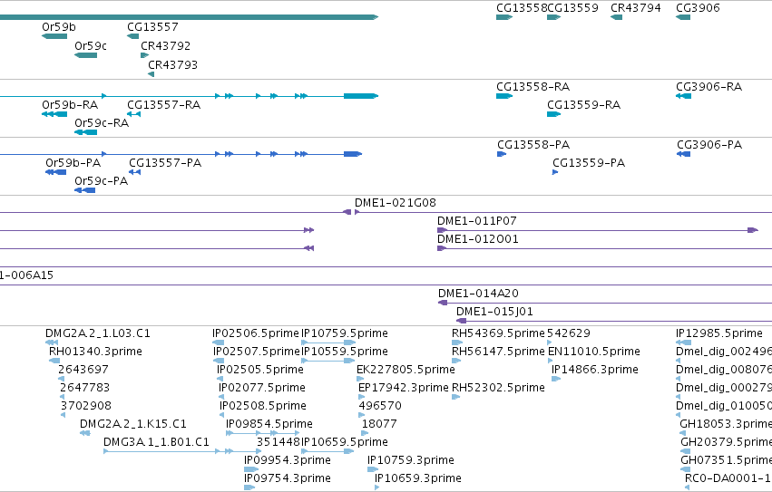772x492 pixels.
Task: Select the CG13559 gene label
Action: (572, 8)
